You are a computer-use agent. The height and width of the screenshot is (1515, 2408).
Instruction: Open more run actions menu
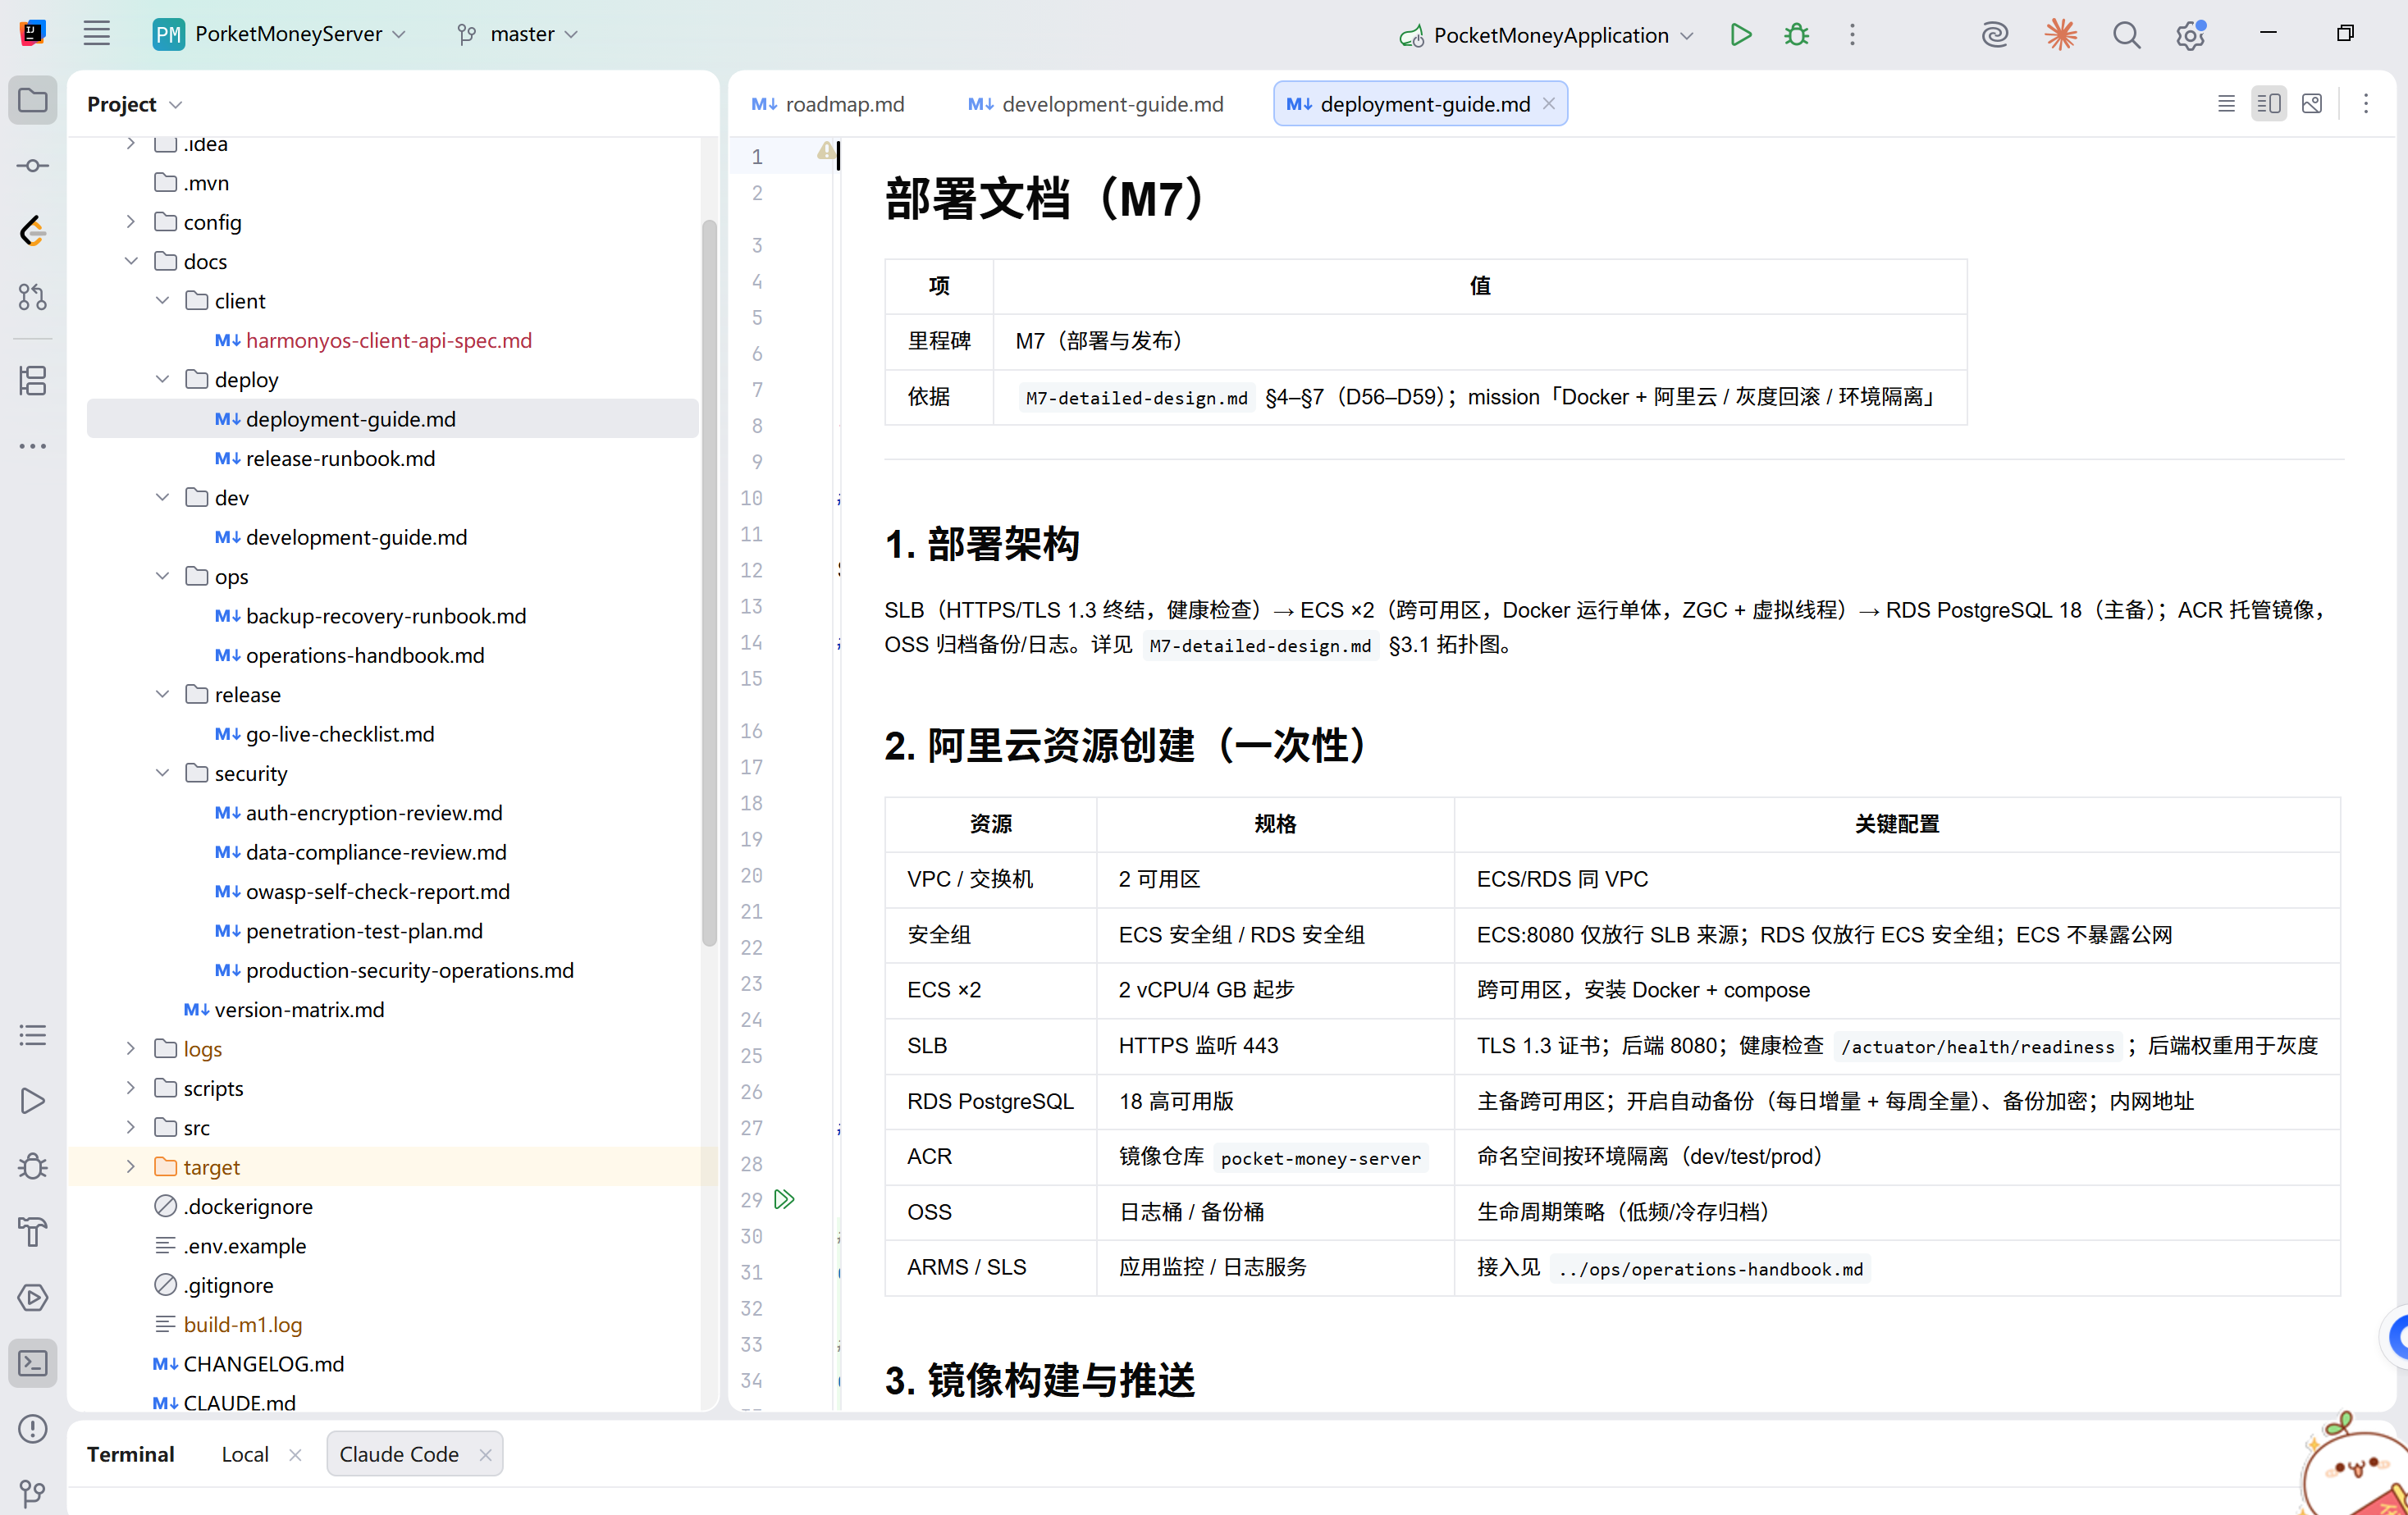pyautogui.click(x=1852, y=35)
